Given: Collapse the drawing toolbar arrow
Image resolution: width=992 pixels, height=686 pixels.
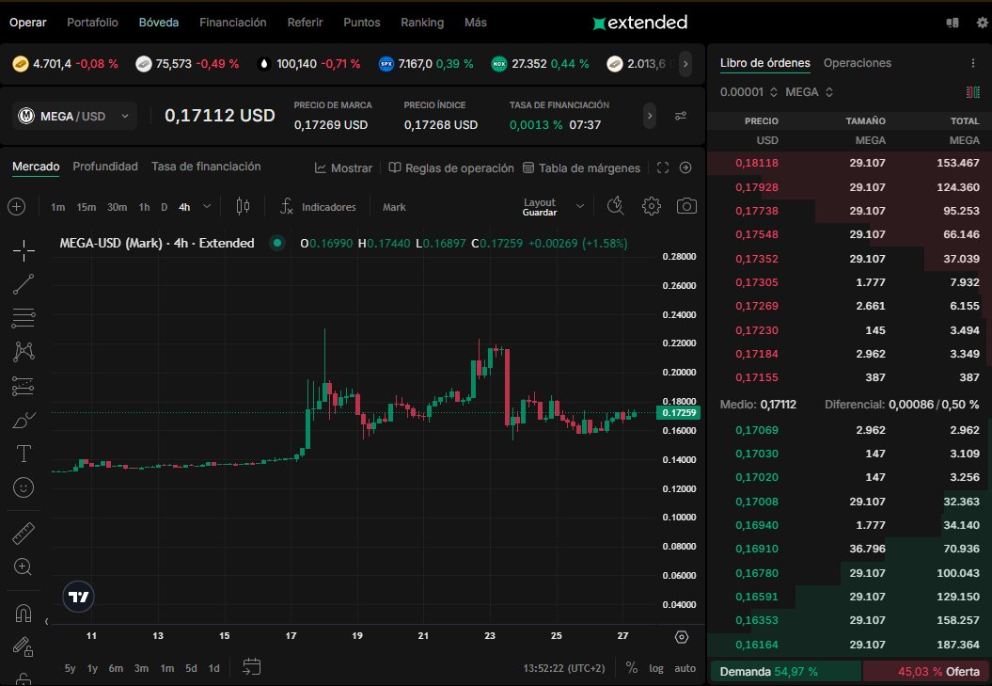Looking at the screenshot, I should pyautogui.click(x=47, y=621).
